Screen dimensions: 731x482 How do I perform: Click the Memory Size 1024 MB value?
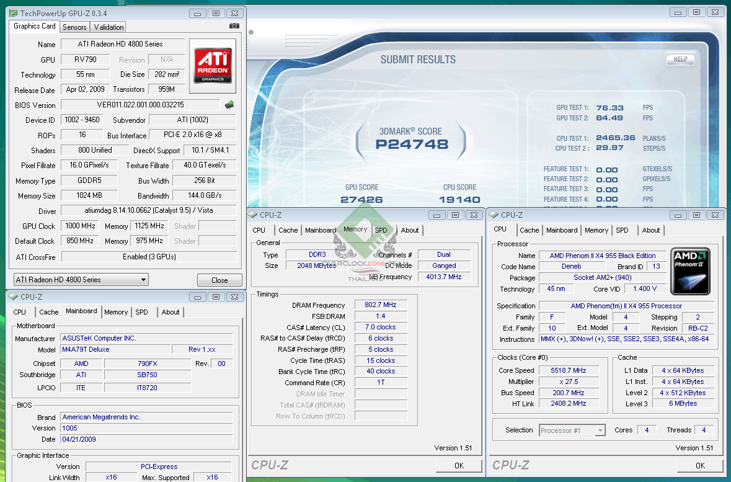[x=89, y=195]
